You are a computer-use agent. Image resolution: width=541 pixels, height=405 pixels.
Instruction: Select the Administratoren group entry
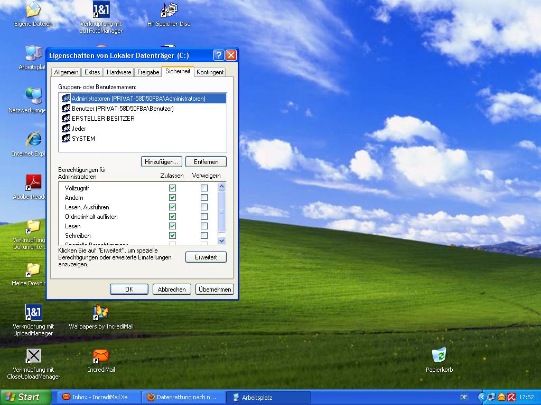143,99
